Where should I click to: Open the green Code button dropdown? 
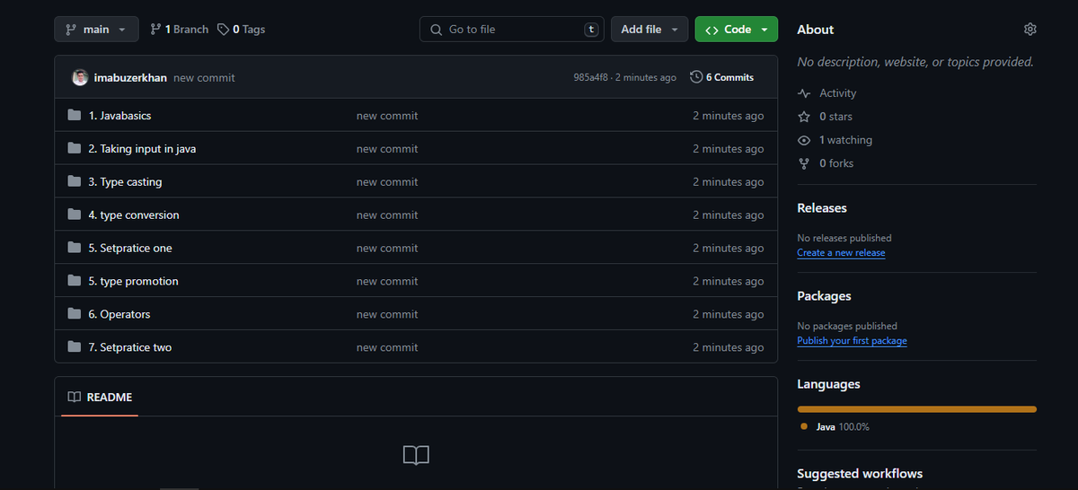[x=737, y=30]
